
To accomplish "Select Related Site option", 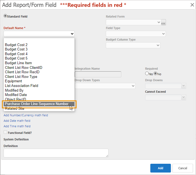I will tap(39, 109).
